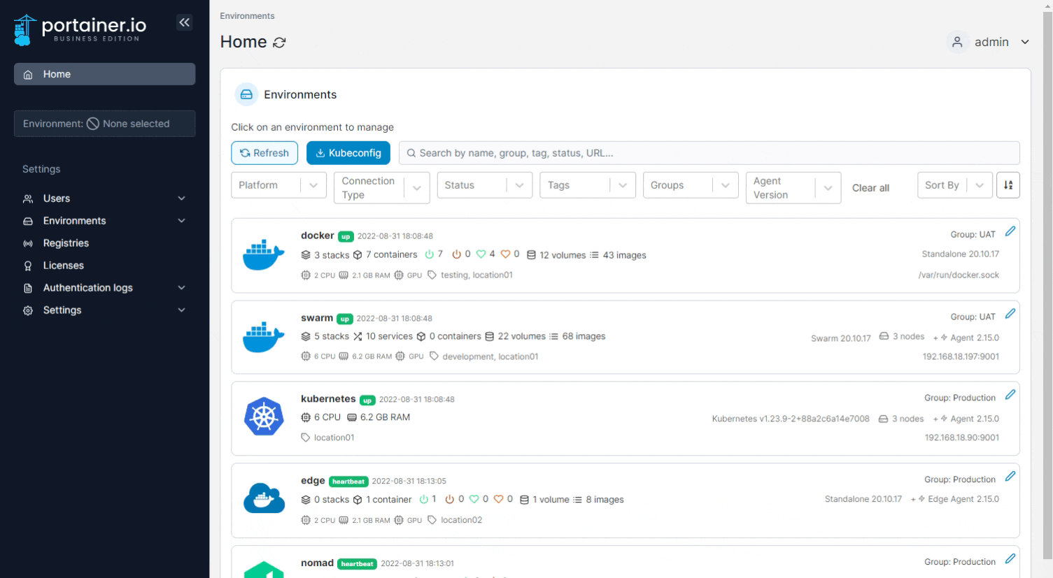The image size is (1053, 578).
Task: Click the Users sidebar icon
Action: pyautogui.click(x=28, y=199)
